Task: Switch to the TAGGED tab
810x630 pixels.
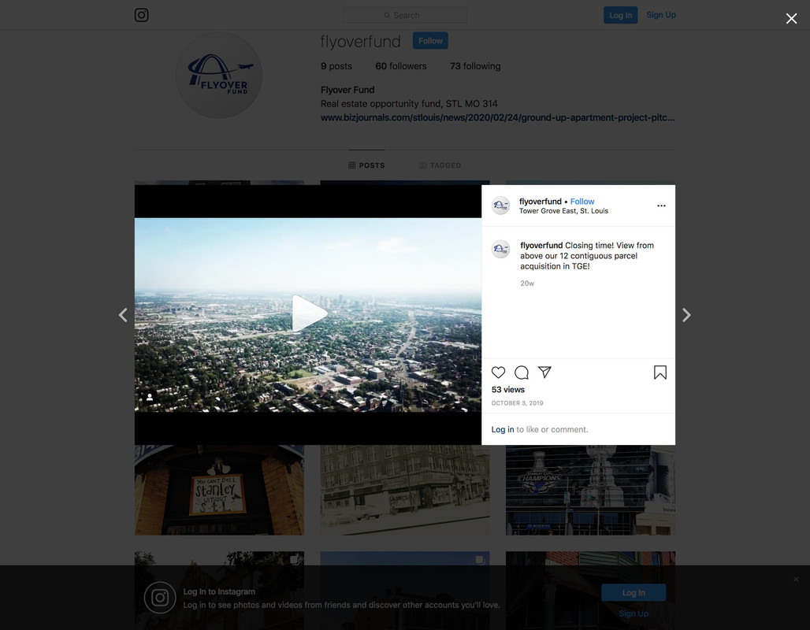Action: (440, 165)
